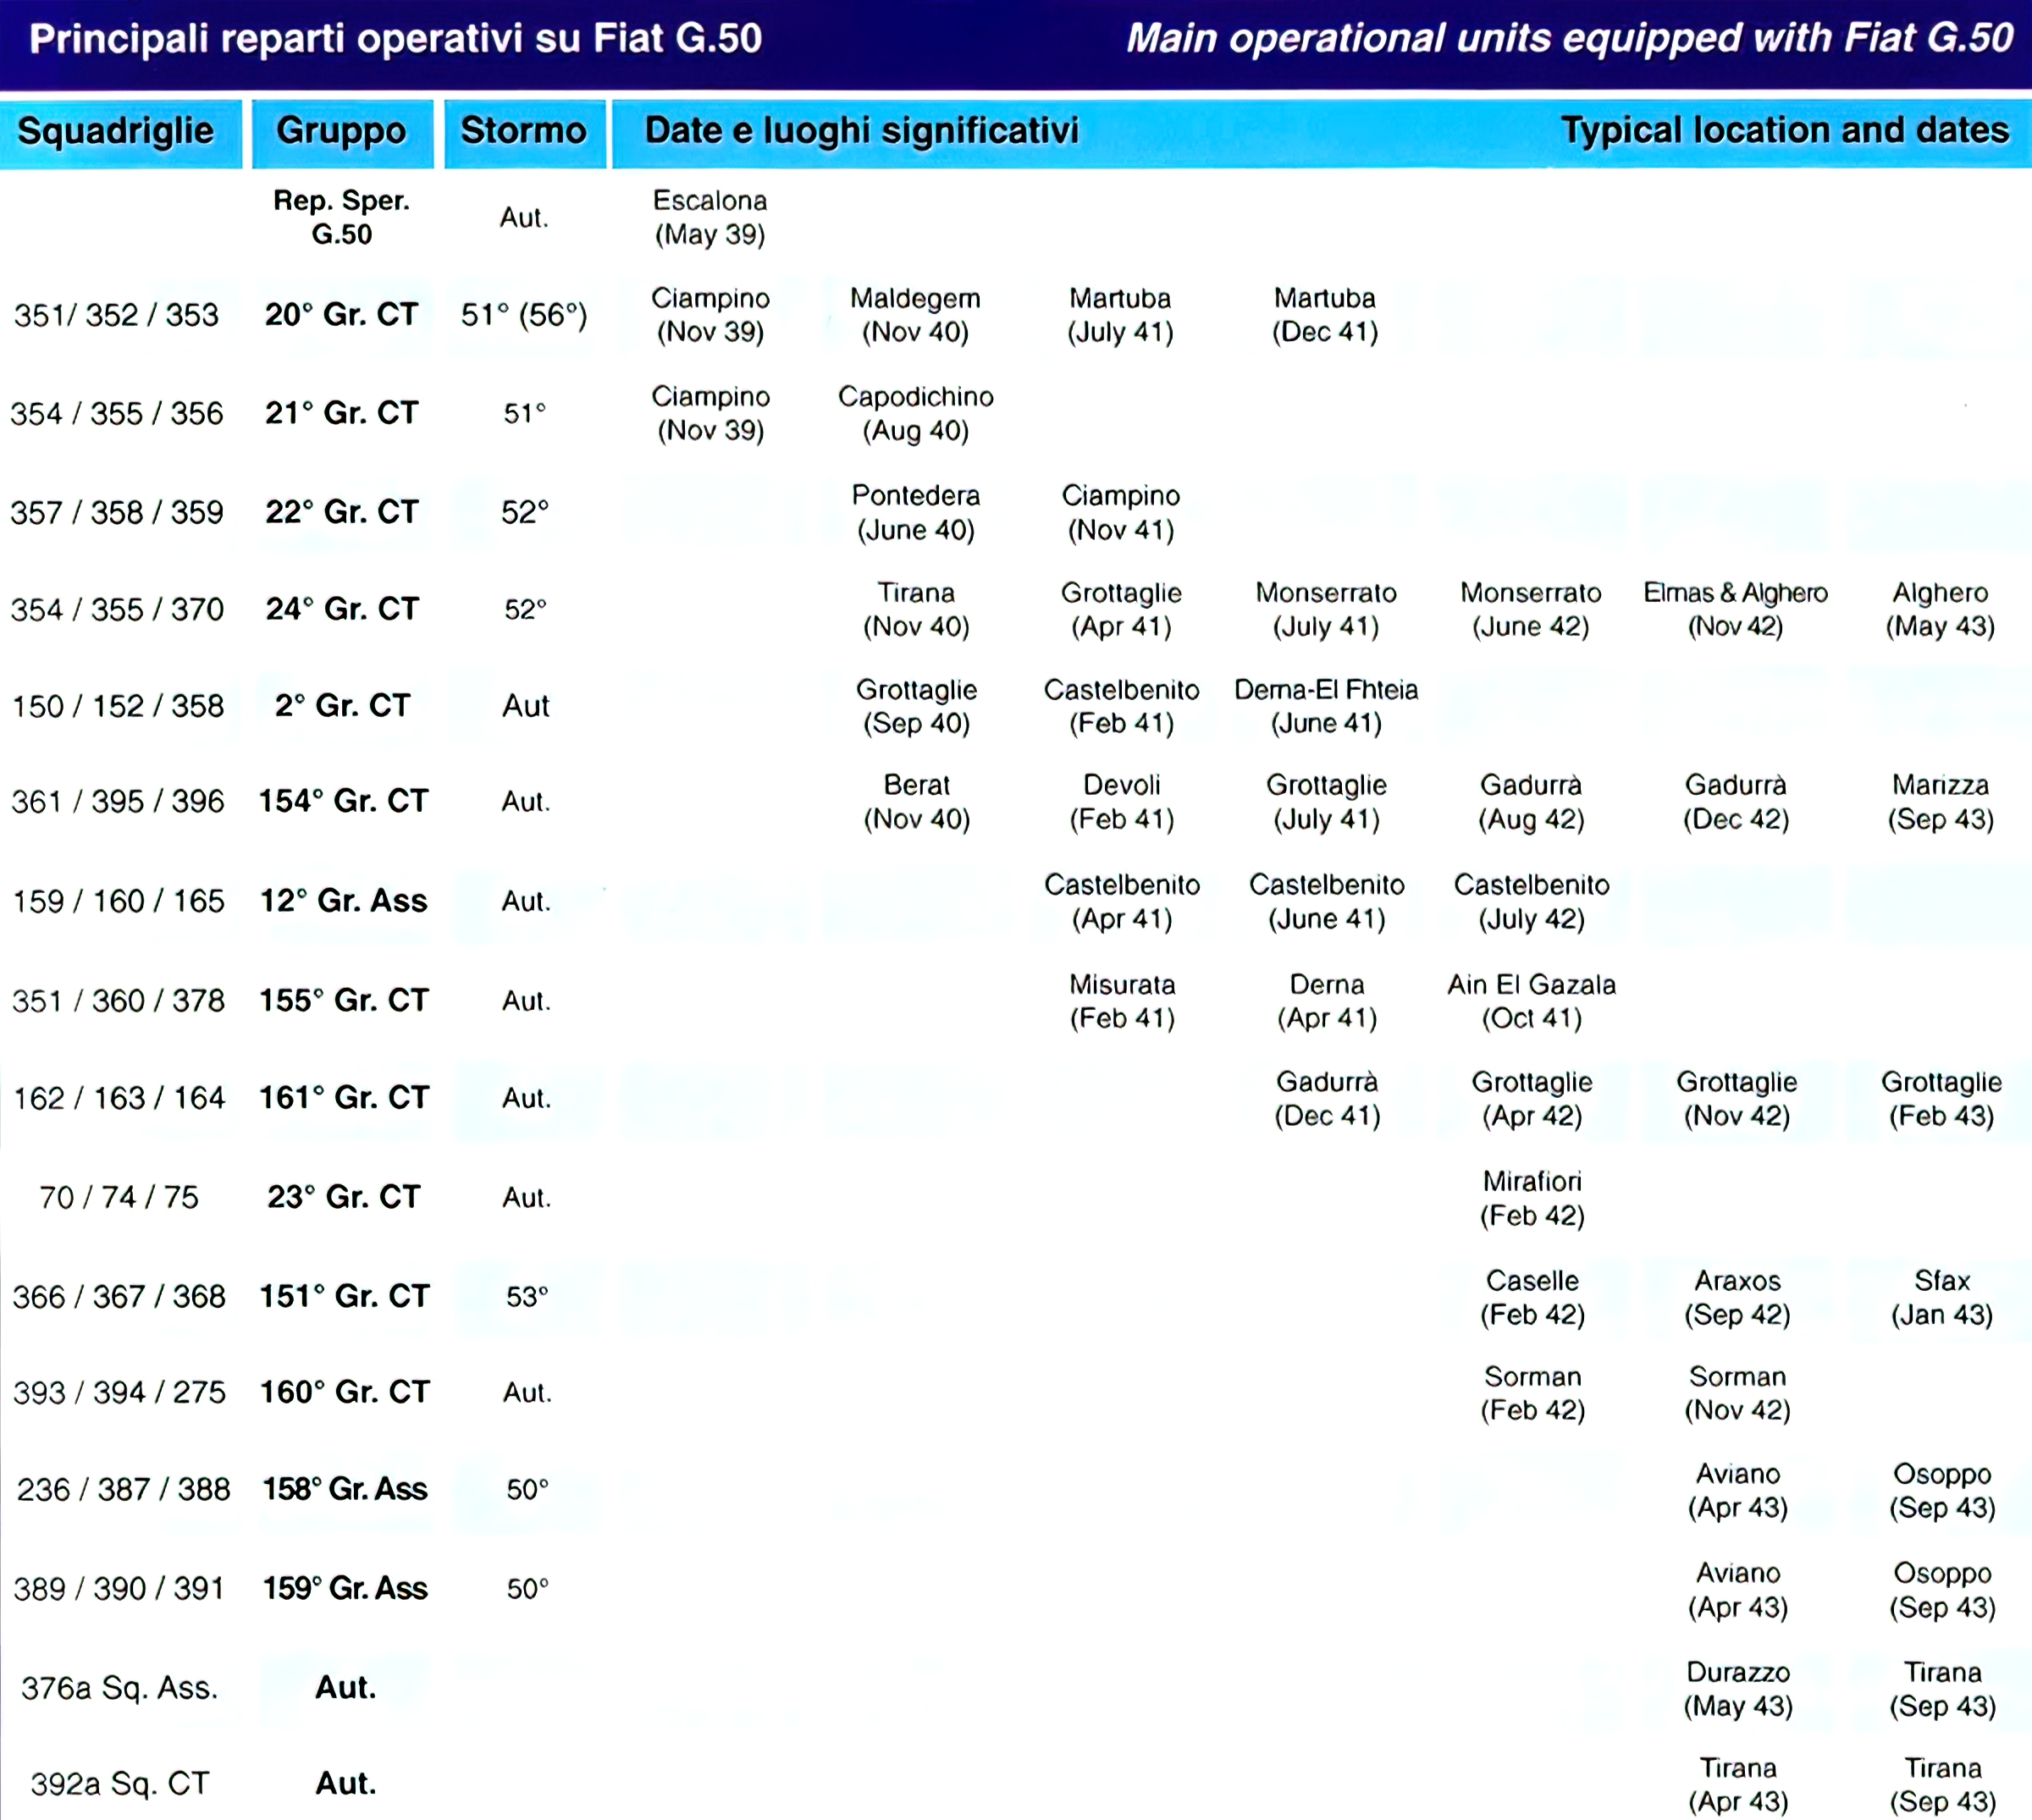Click 'Elmas & Alghero (Nov 42)' entry

[1735, 609]
